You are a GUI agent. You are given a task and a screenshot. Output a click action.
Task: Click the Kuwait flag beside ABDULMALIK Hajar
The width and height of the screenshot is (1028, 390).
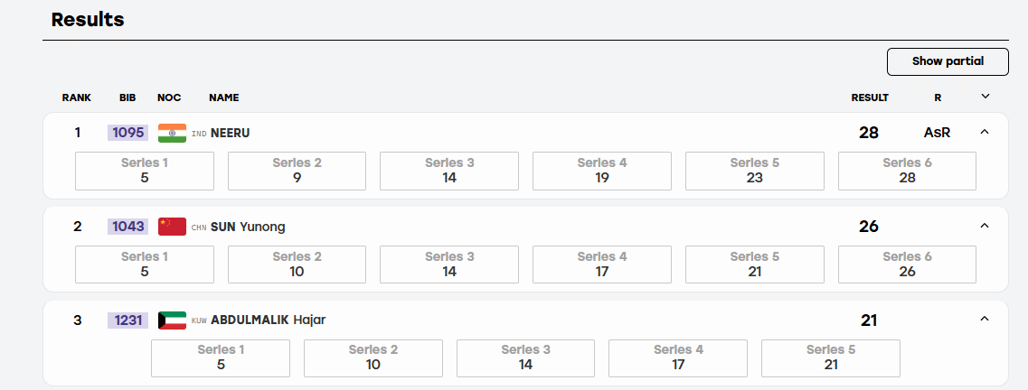(x=173, y=320)
